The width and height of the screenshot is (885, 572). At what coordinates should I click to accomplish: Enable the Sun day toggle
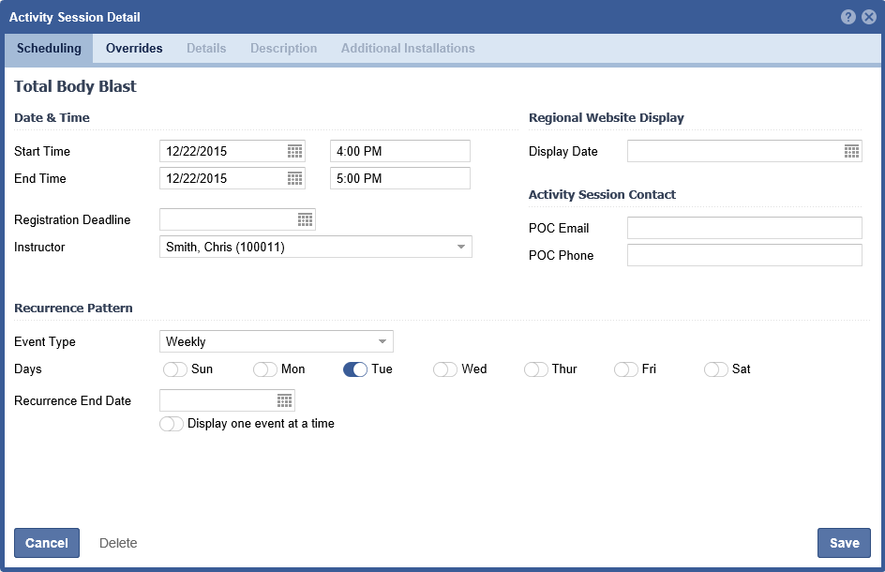[x=175, y=369]
